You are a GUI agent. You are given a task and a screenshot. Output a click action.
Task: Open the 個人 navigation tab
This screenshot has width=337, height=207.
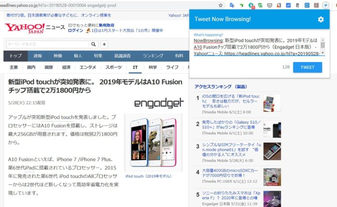(78, 56)
